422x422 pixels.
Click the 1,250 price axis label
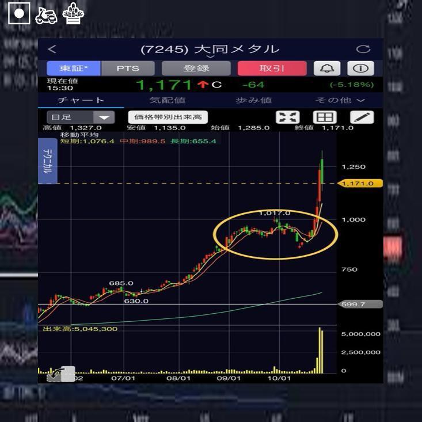(353, 167)
